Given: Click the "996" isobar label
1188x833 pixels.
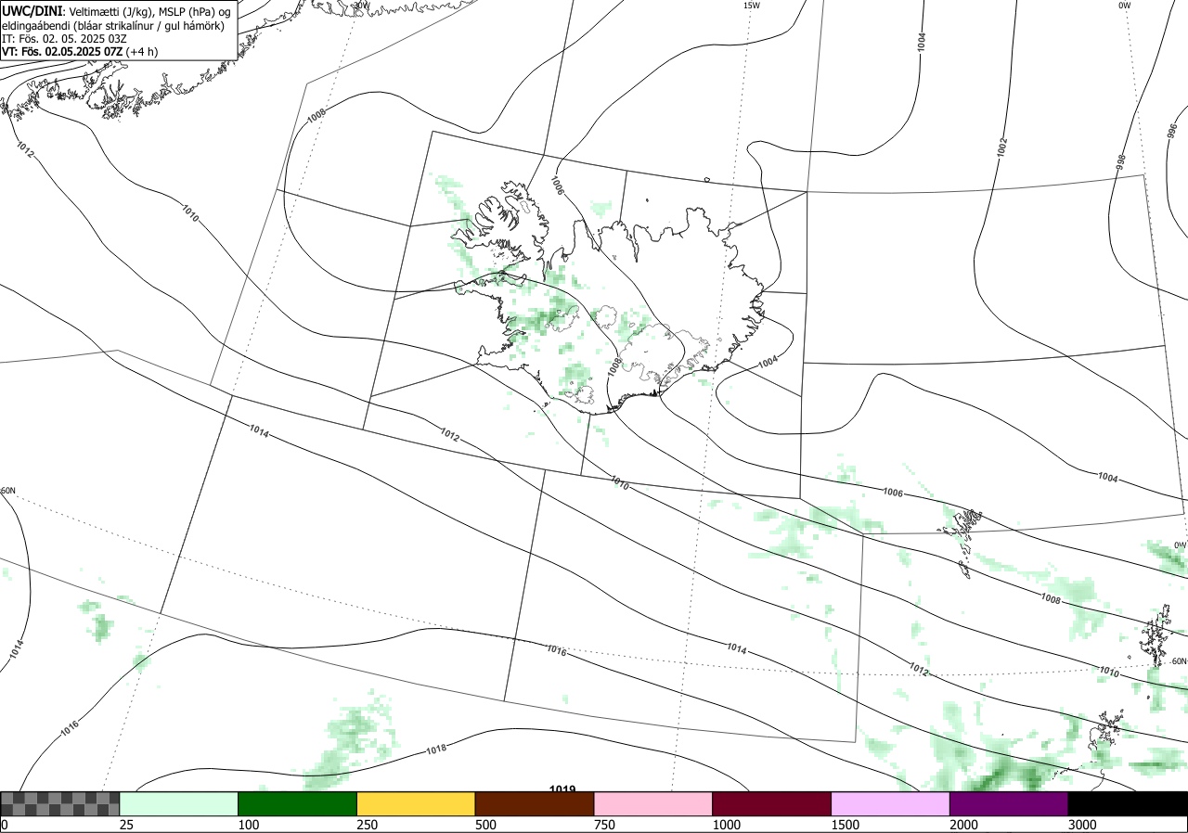Looking at the screenshot, I should tap(1171, 131).
